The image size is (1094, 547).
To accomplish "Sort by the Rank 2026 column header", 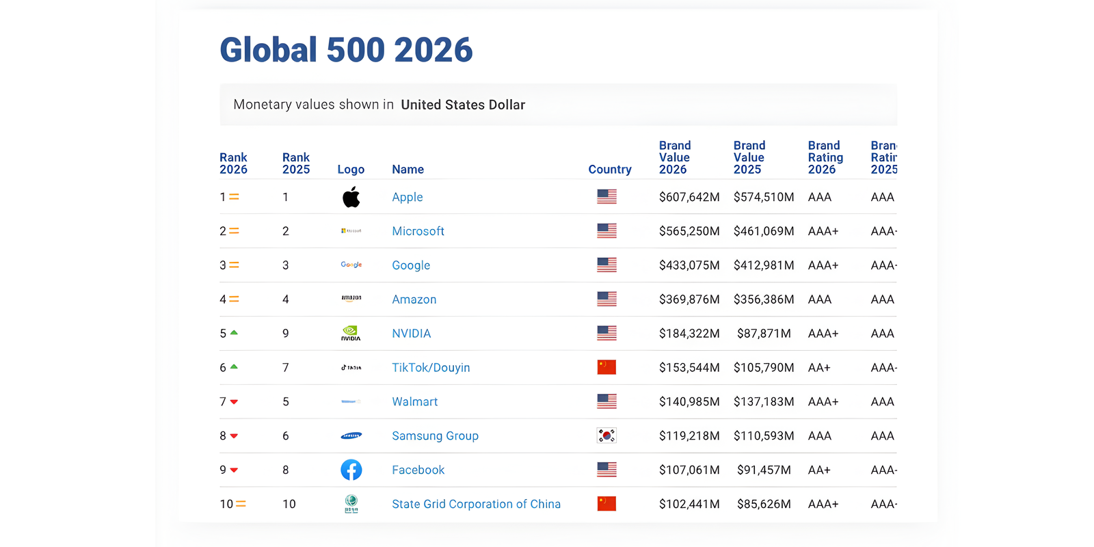I will coord(233,163).
